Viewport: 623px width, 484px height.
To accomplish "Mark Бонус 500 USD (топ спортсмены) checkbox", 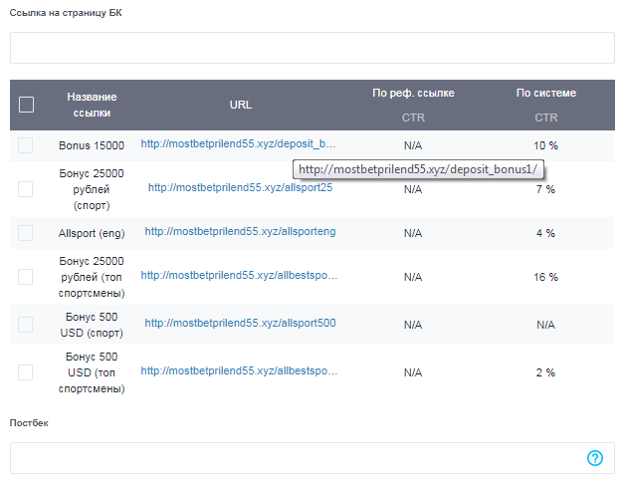I will point(26,371).
